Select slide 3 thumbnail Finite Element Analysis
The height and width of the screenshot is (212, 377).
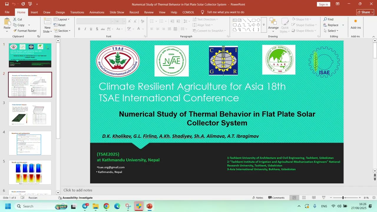tap(30, 114)
